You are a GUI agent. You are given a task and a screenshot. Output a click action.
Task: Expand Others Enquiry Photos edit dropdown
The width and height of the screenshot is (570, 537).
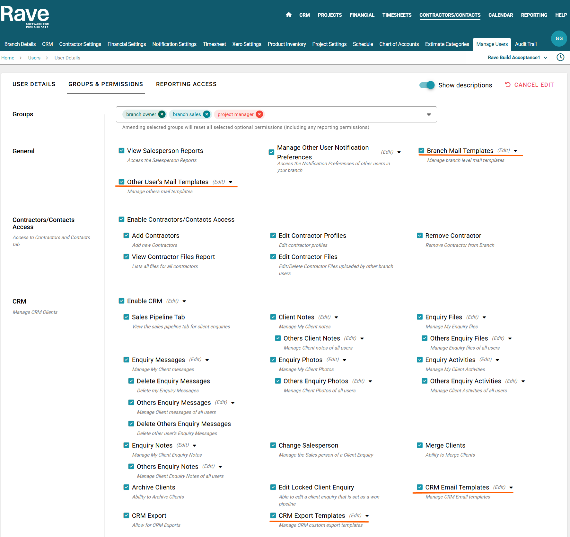pos(370,381)
